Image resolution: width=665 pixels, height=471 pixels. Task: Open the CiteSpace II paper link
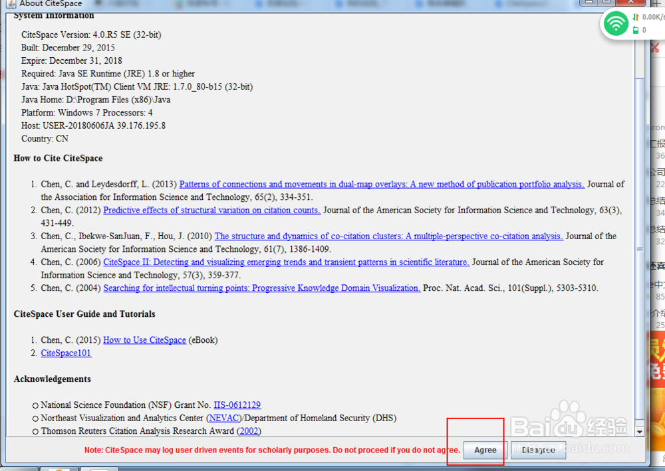[286, 262]
